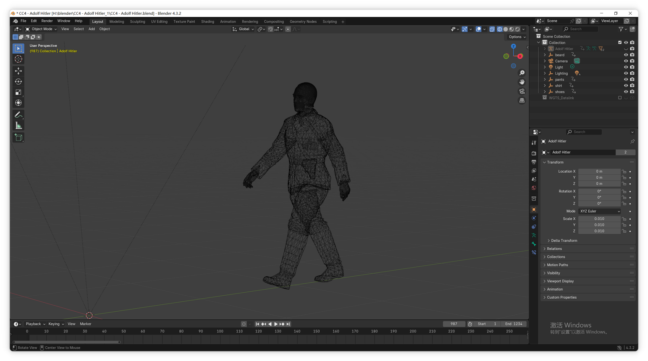Select the Move tool in toolbar
This screenshot has height=361, width=648.
pos(18,70)
